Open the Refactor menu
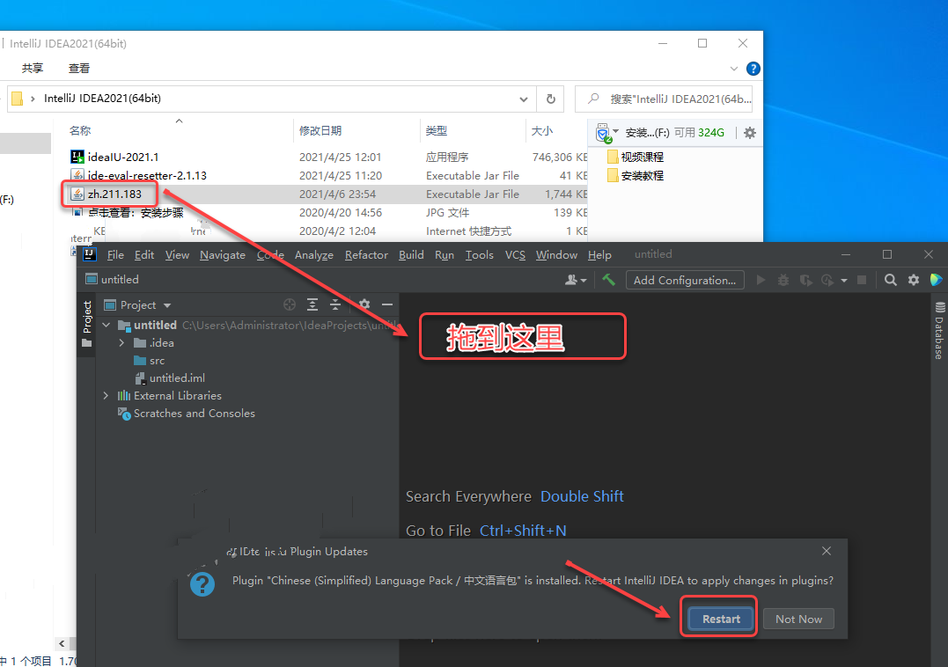 (366, 255)
